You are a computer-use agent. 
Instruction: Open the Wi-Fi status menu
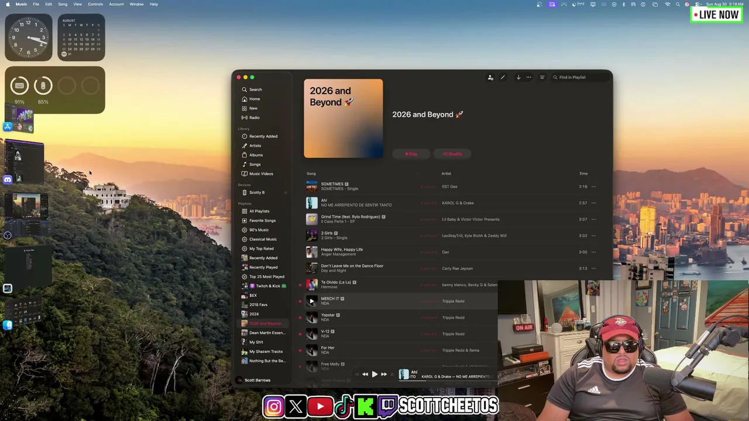coord(668,4)
